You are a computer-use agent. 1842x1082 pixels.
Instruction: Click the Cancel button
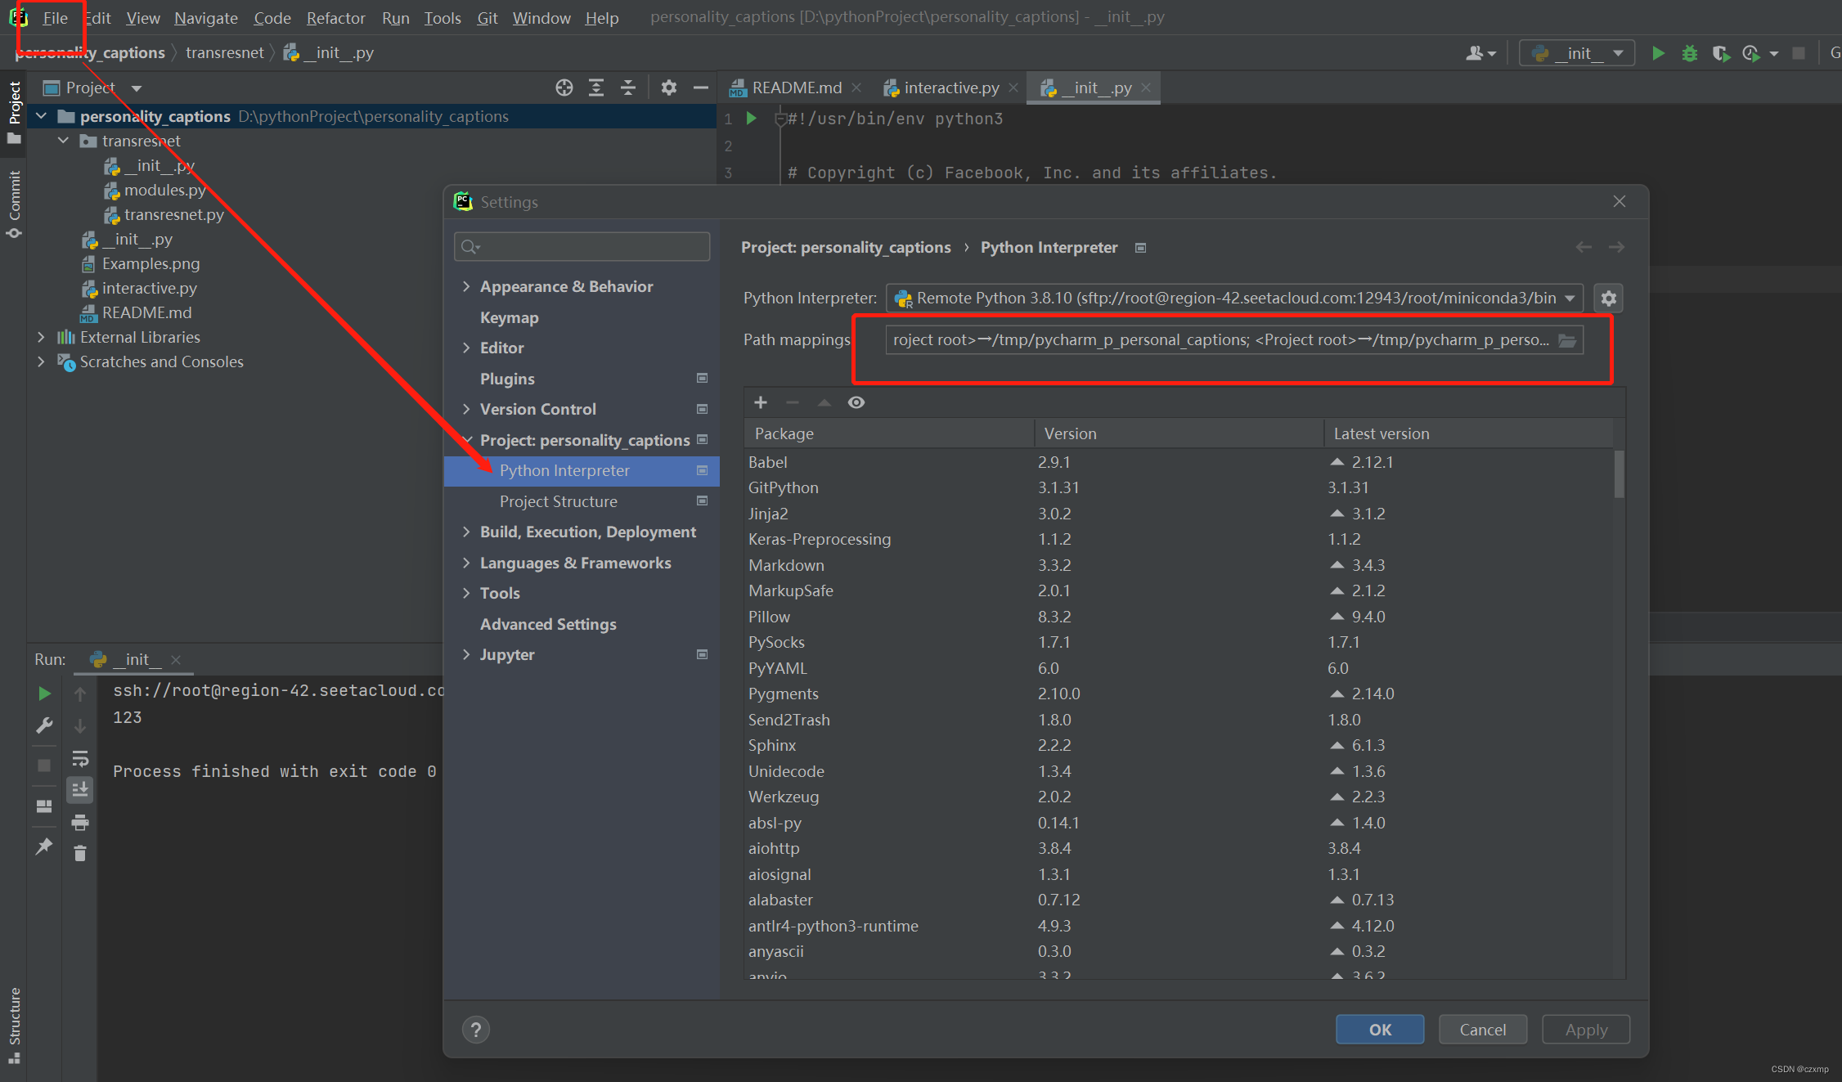pyautogui.click(x=1482, y=1030)
